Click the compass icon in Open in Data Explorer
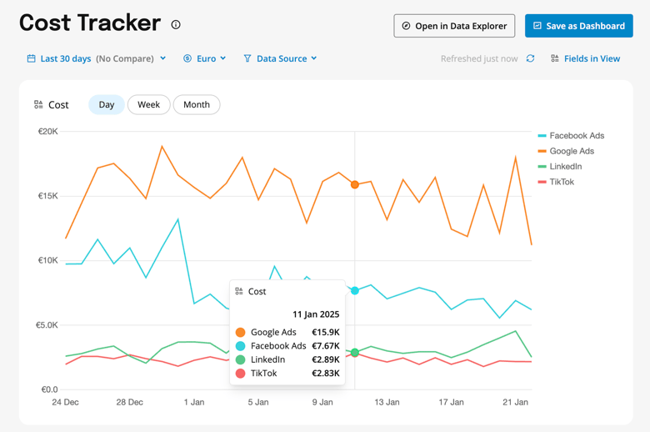The image size is (650, 432). point(406,26)
